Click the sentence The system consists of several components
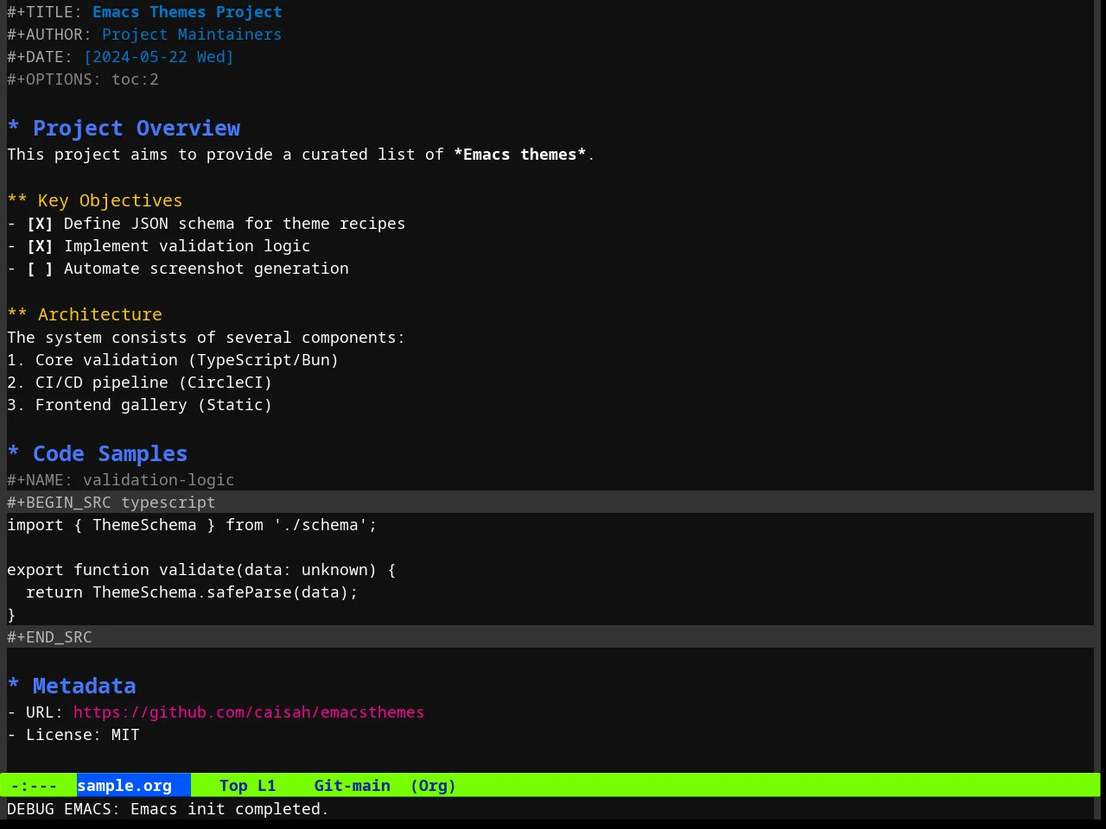 206,338
